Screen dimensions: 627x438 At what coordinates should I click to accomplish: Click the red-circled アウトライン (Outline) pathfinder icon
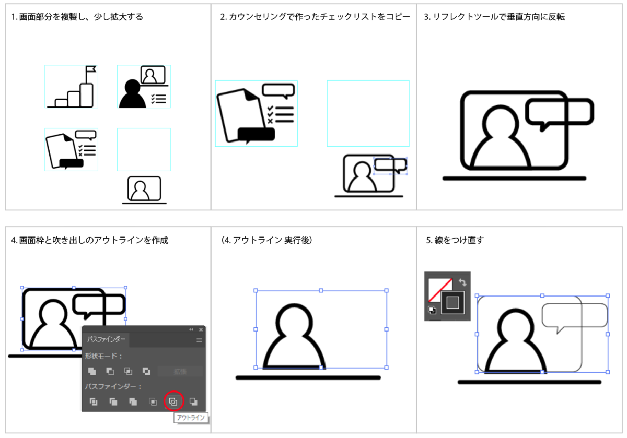173,401
